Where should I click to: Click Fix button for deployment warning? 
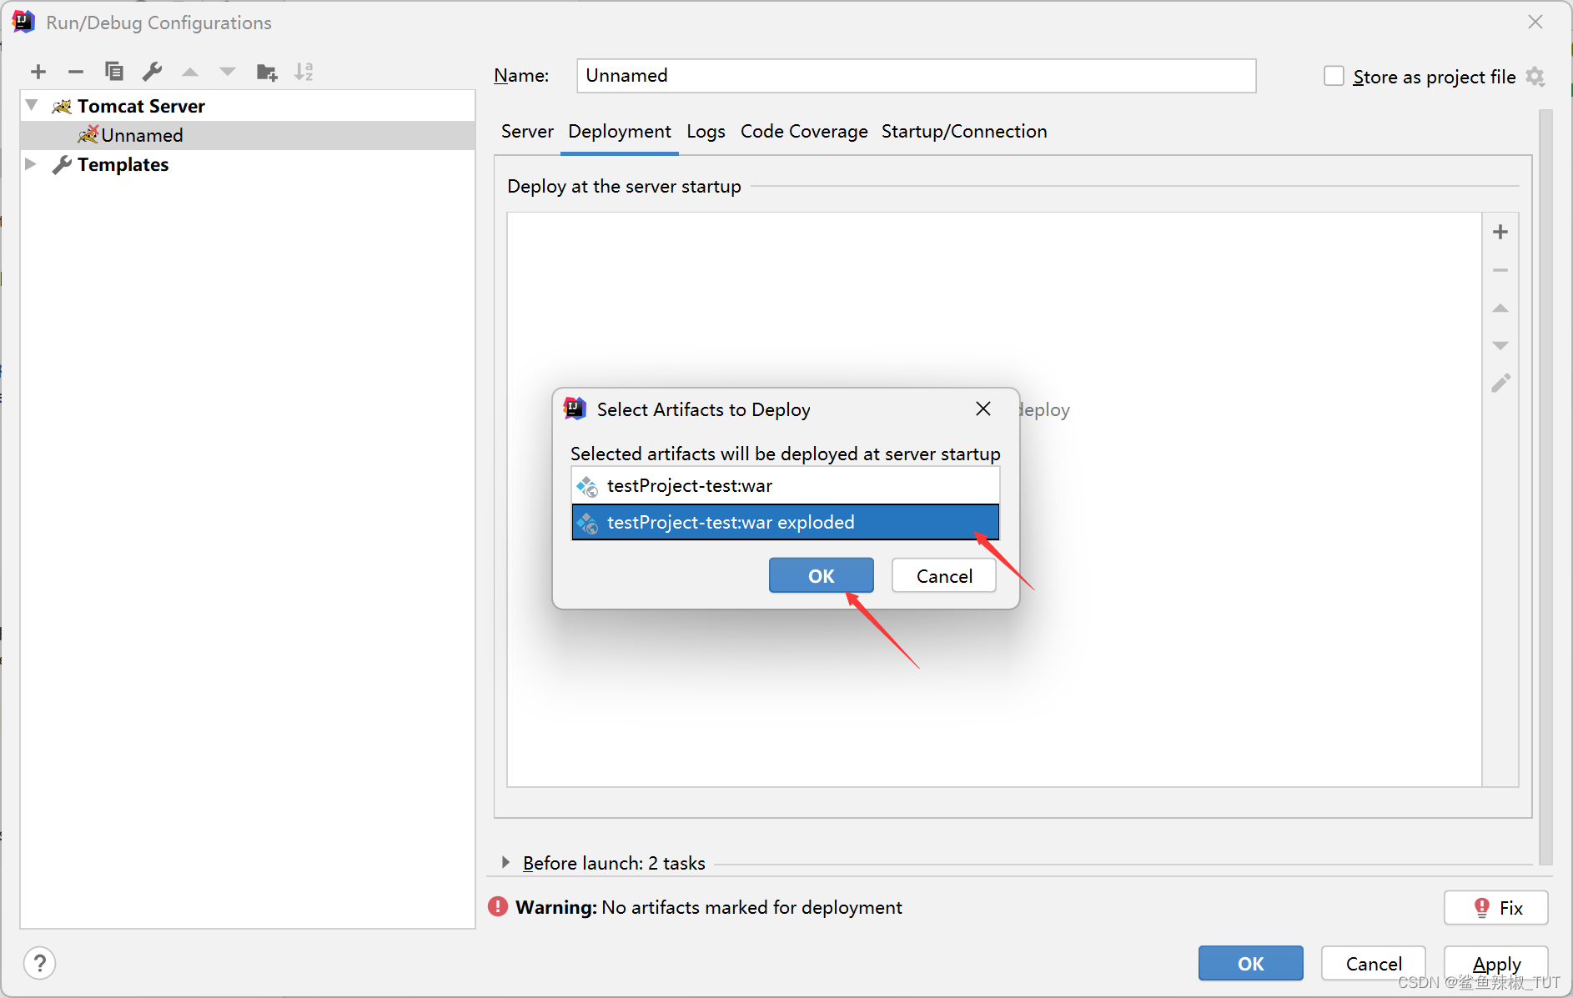(1496, 907)
